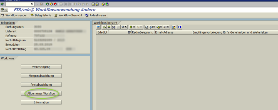This screenshot has height=110, width=278.
Task: Click the Find binoculars icon in grid toolbar
Action: [113, 27]
